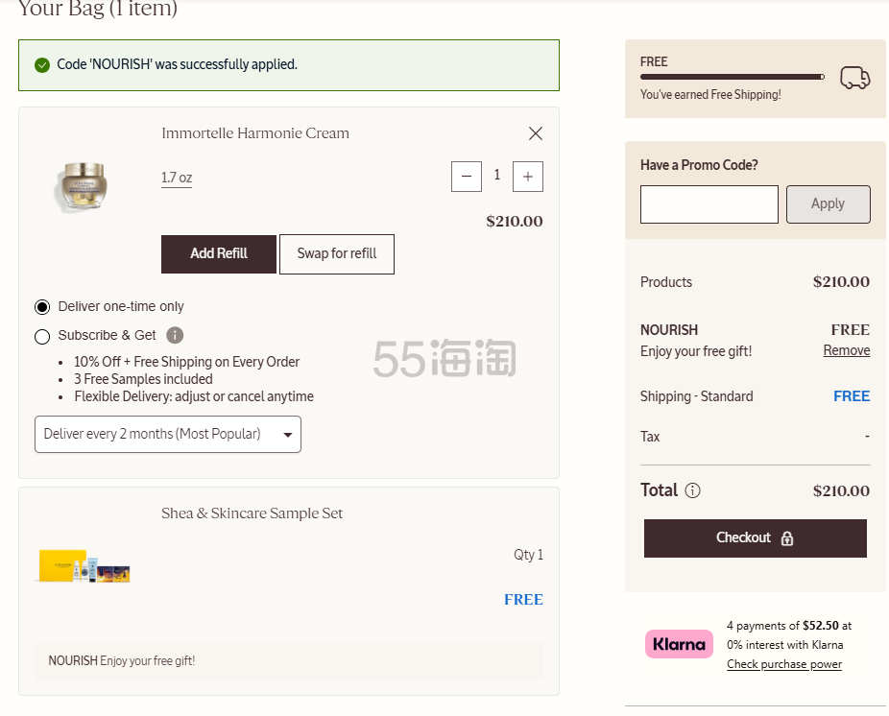Click the delivery truck icon
This screenshot has width=889, height=716.
tap(854, 78)
